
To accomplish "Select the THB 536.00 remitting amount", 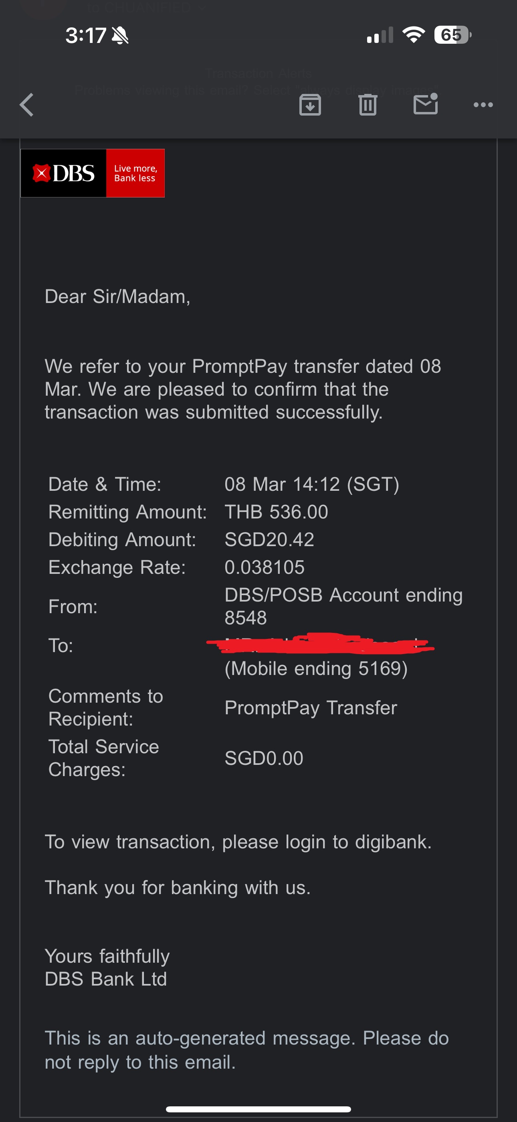I will [277, 512].
